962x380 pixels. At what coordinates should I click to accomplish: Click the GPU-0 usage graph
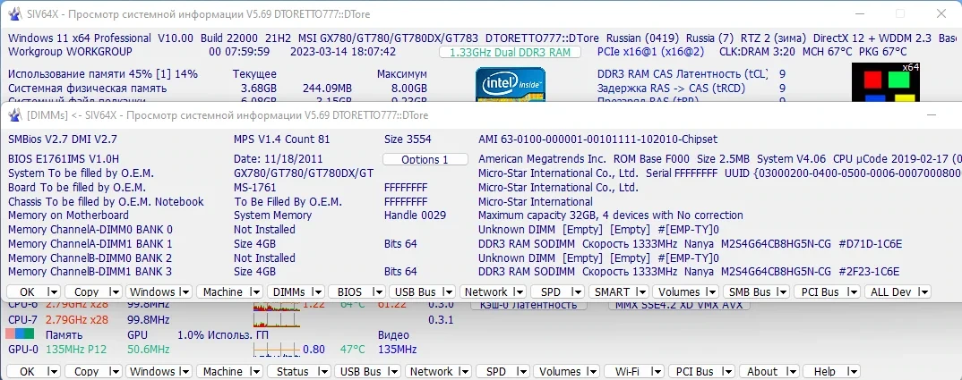[277, 350]
